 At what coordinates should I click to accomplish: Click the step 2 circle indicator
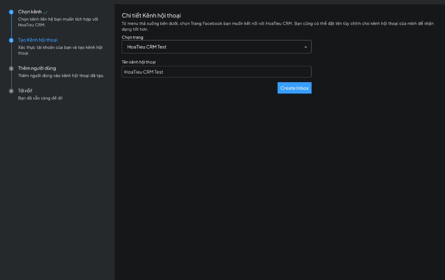coord(11,40)
